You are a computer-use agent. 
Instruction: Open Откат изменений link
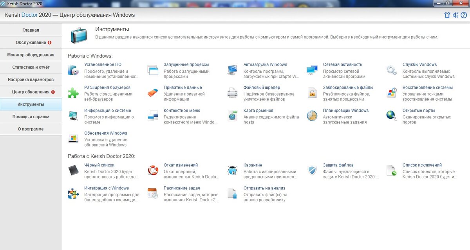pos(181,165)
